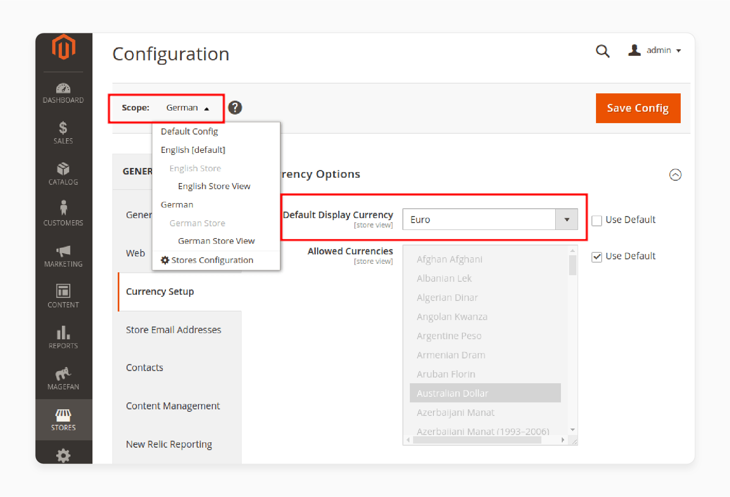This screenshot has width=730, height=497.
Task: Select Aruban Florin in Allowed Currencies
Action: [485, 374]
